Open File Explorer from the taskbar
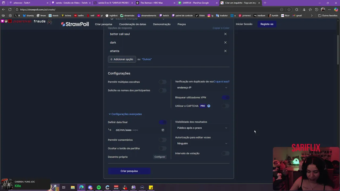This screenshot has height=191, width=340. 73,188
